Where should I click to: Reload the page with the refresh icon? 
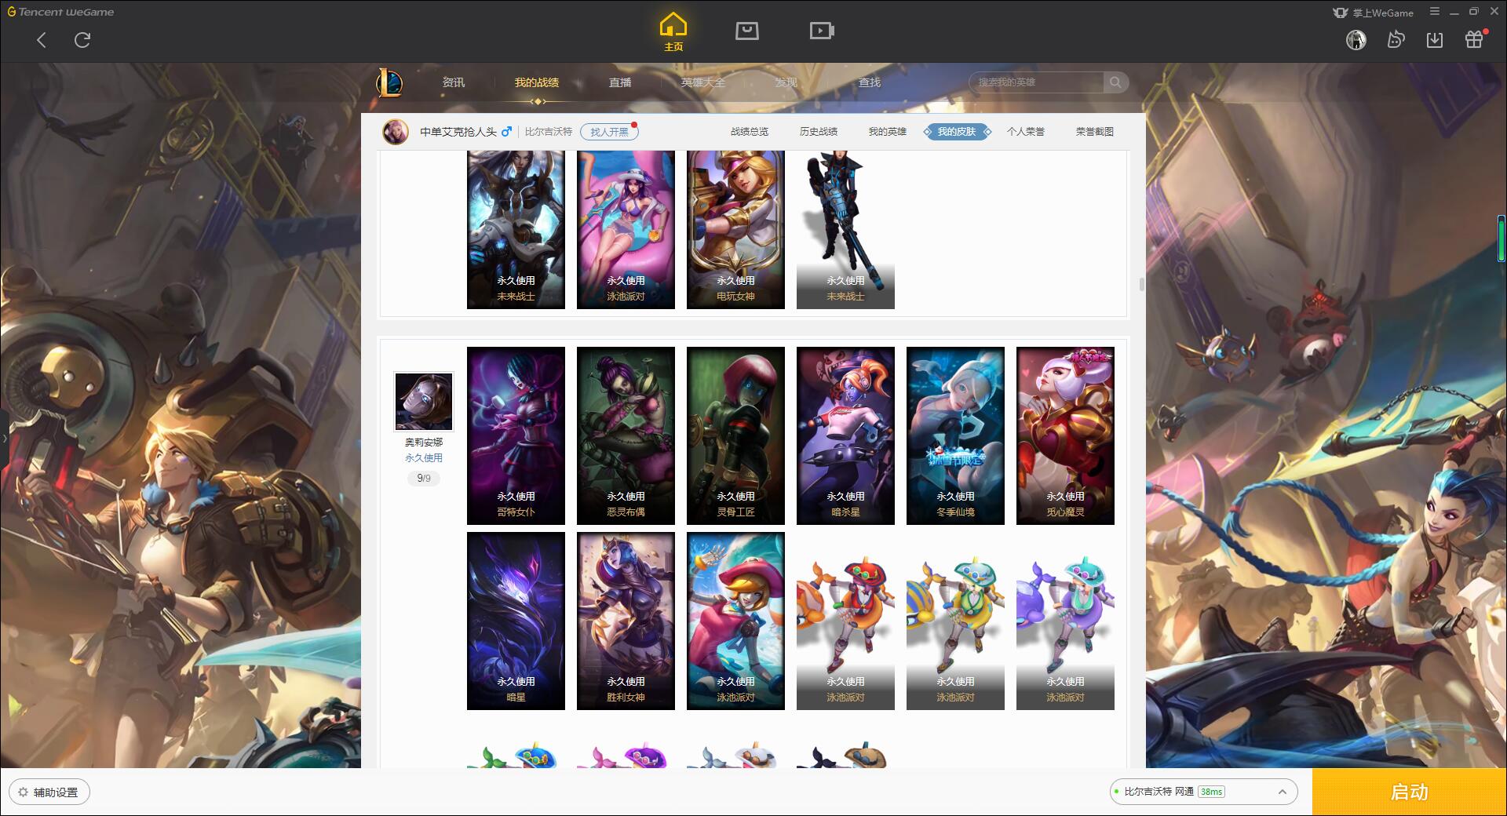pyautogui.click(x=82, y=40)
